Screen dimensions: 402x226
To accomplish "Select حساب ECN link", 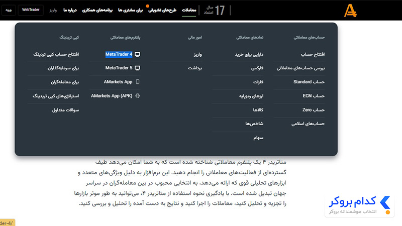I will tap(314, 96).
